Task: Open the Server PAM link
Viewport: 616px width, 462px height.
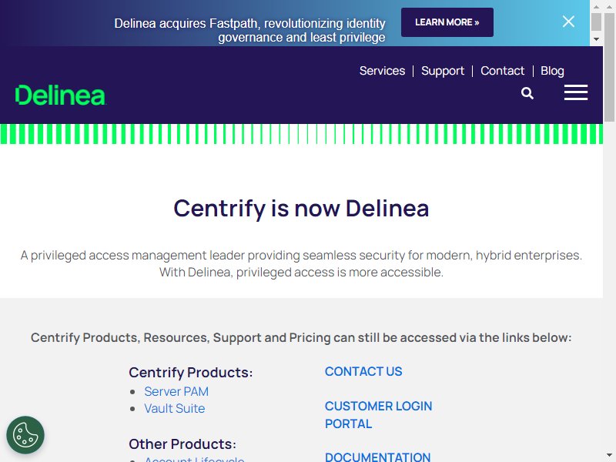Action: coord(176,391)
